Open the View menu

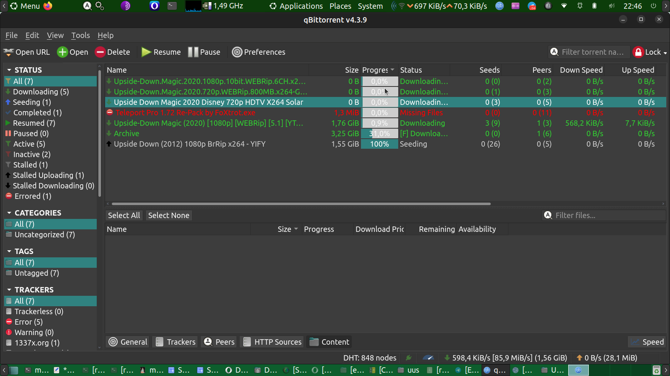click(55, 36)
